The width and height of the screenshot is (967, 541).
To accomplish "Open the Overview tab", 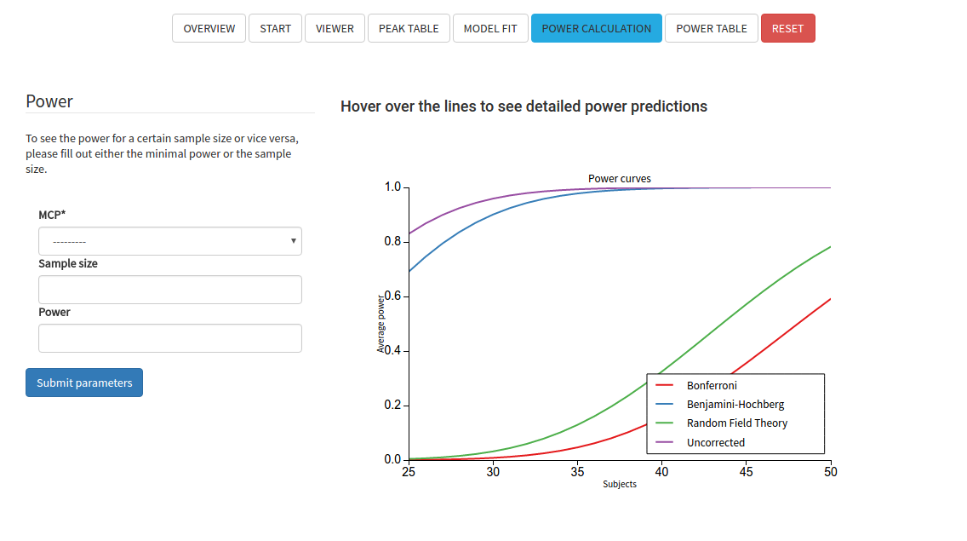I will click(x=209, y=28).
